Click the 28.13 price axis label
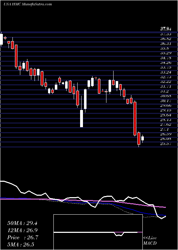The width and height of the screenshot is (178, 250). pyautogui.click(x=166, y=120)
